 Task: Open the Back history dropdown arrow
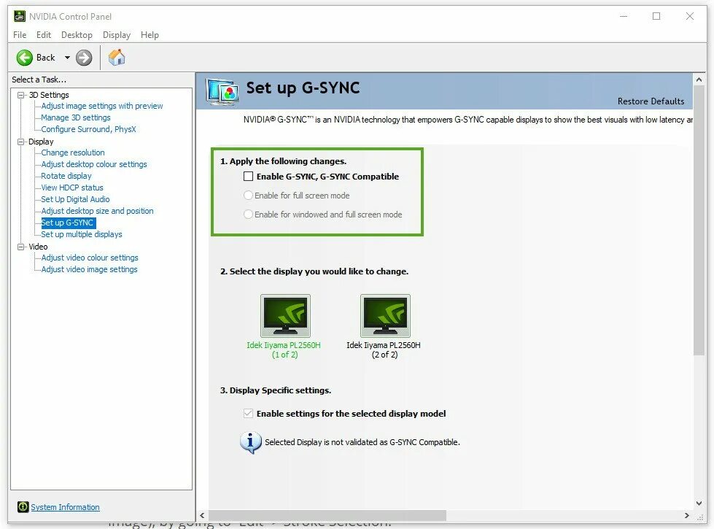coord(67,58)
